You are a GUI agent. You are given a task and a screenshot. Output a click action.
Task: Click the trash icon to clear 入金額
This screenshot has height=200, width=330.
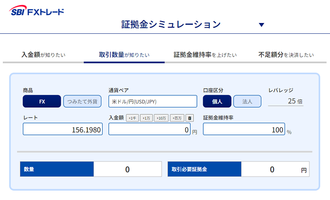click(190, 118)
